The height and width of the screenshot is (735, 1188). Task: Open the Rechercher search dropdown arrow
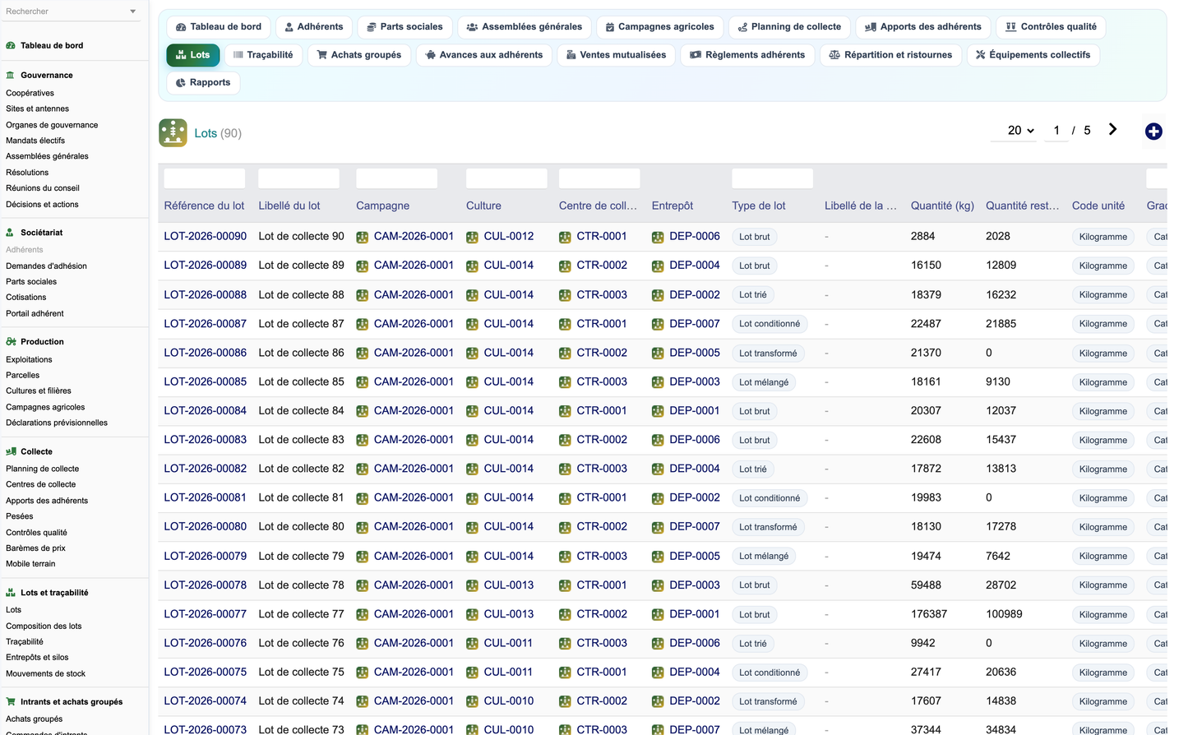(x=133, y=12)
